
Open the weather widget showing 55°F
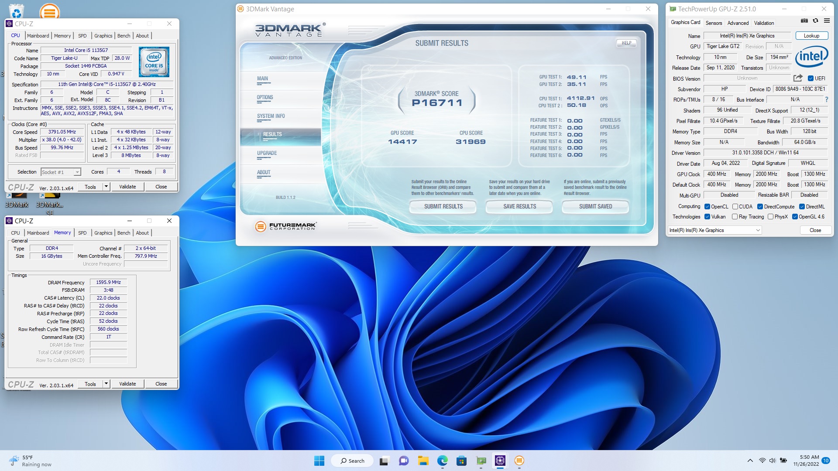30,461
